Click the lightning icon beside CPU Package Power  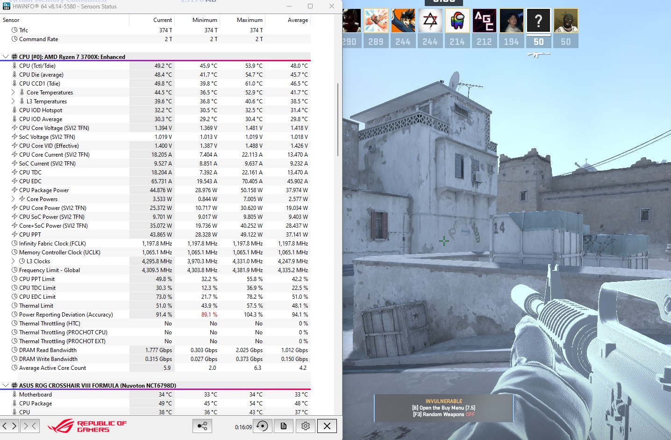(x=14, y=190)
